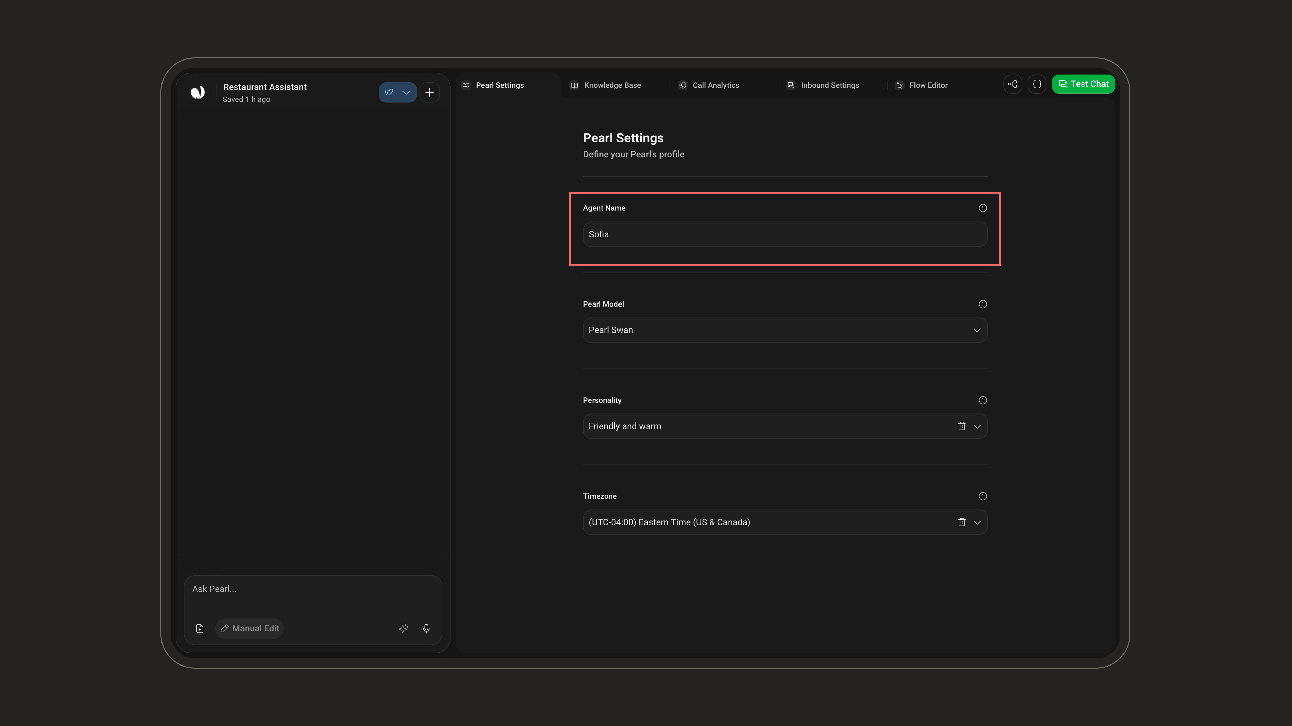Screen dimensions: 1292x726
Task: Open the v2 version dropdown
Action: pos(397,92)
